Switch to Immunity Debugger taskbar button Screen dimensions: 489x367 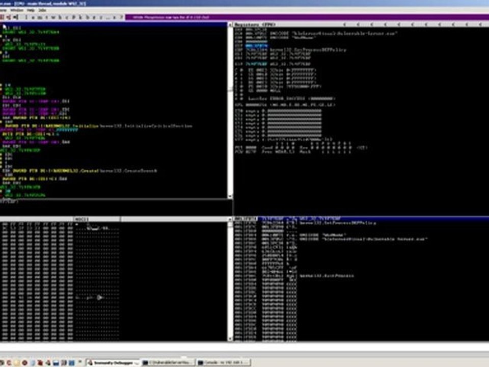click(113, 362)
